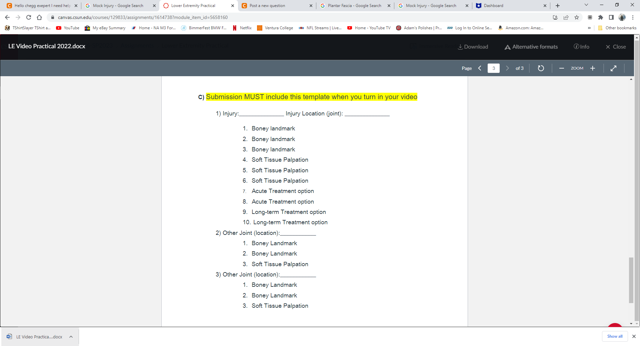Open the browser profile avatar
The image size is (640, 346).
tap(623, 17)
